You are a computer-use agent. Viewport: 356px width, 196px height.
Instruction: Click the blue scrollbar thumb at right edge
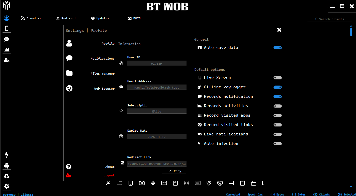pos(351,32)
